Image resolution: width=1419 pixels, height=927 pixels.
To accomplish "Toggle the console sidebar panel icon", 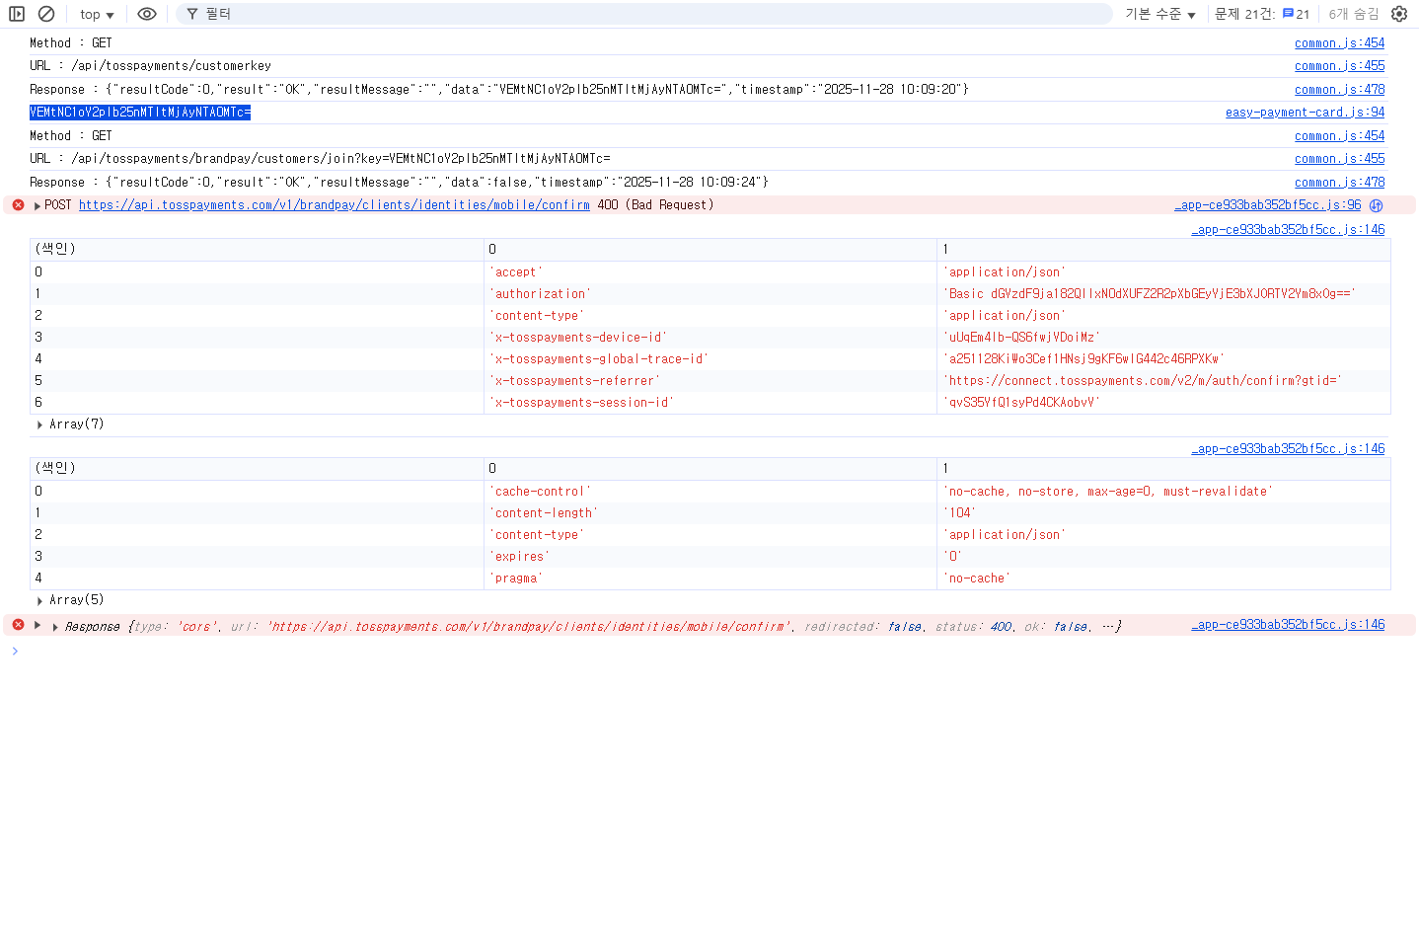I will click(17, 14).
